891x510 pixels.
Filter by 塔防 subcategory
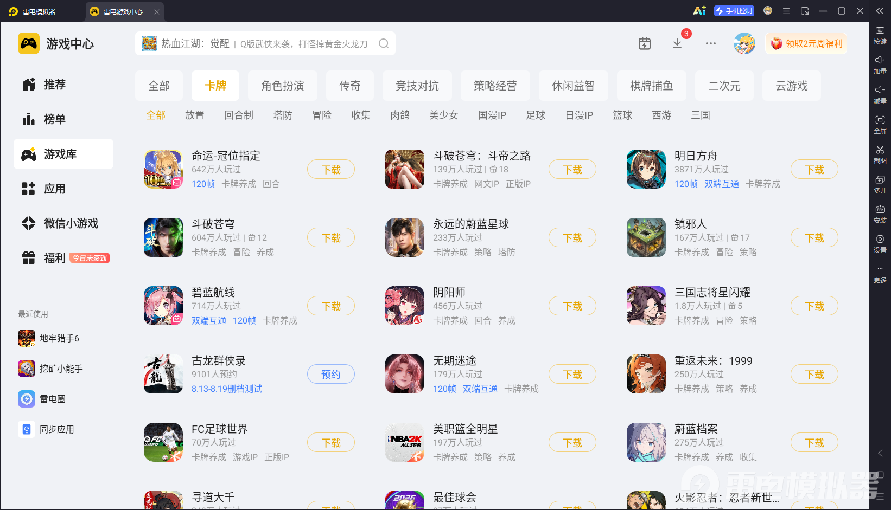[283, 115]
